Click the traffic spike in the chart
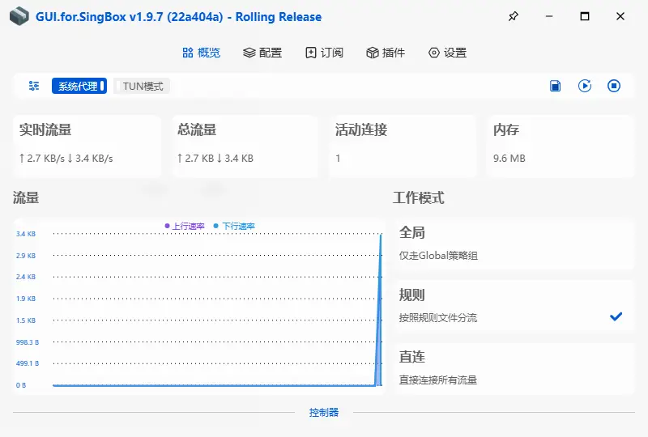Screen dimensions: 648x437 (379, 310)
